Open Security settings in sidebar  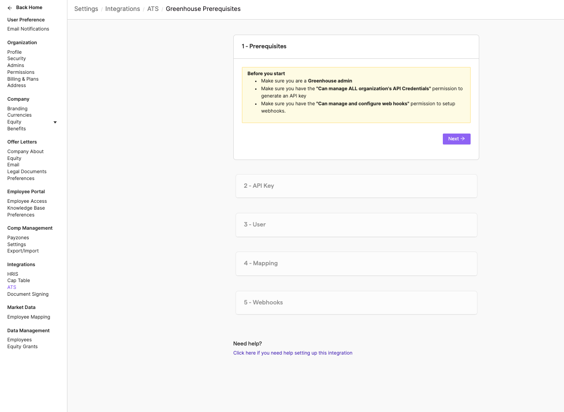pos(16,58)
